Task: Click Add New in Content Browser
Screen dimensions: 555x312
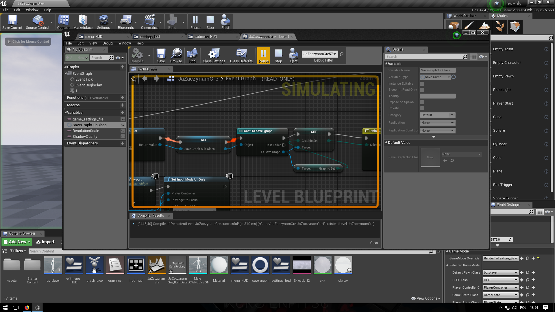Action: click(17, 242)
